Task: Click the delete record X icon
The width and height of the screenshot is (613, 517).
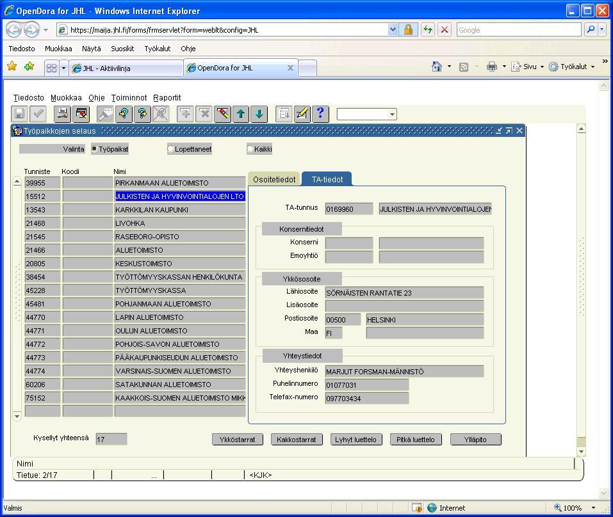Action: click(204, 114)
